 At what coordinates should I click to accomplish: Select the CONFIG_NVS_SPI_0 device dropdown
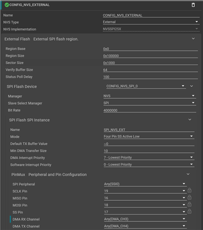pyautogui.click(x=146, y=86)
